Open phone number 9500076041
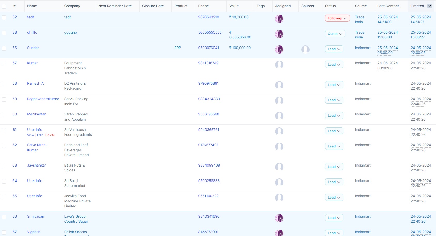Image resolution: width=436 pixels, height=236 pixels. (x=209, y=48)
